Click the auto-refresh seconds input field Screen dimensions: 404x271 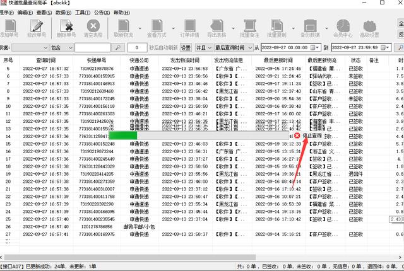point(137,47)
